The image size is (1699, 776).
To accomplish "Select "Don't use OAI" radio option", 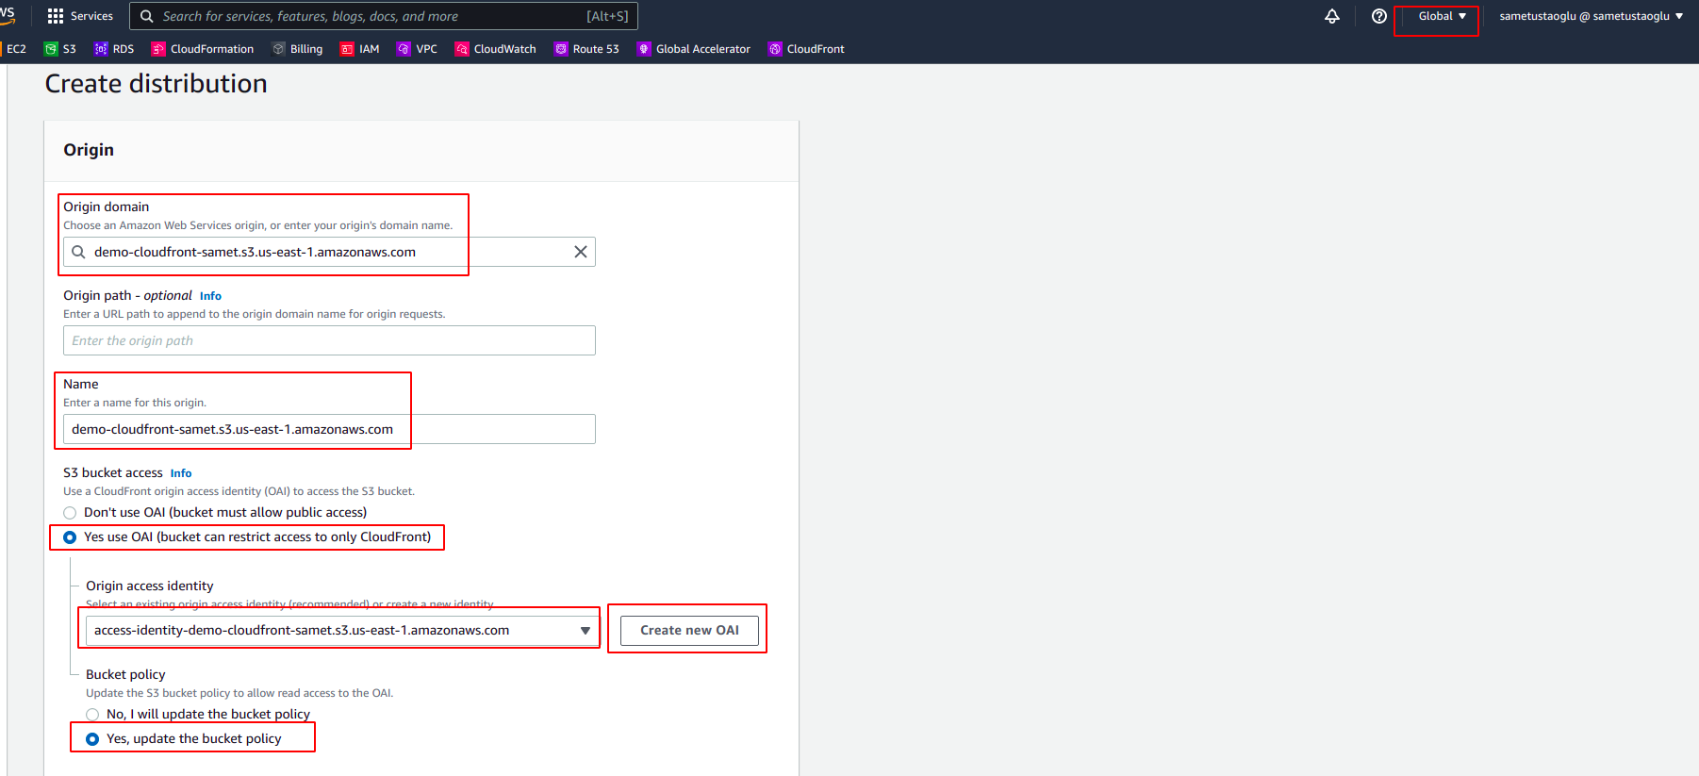I will 70,513.
